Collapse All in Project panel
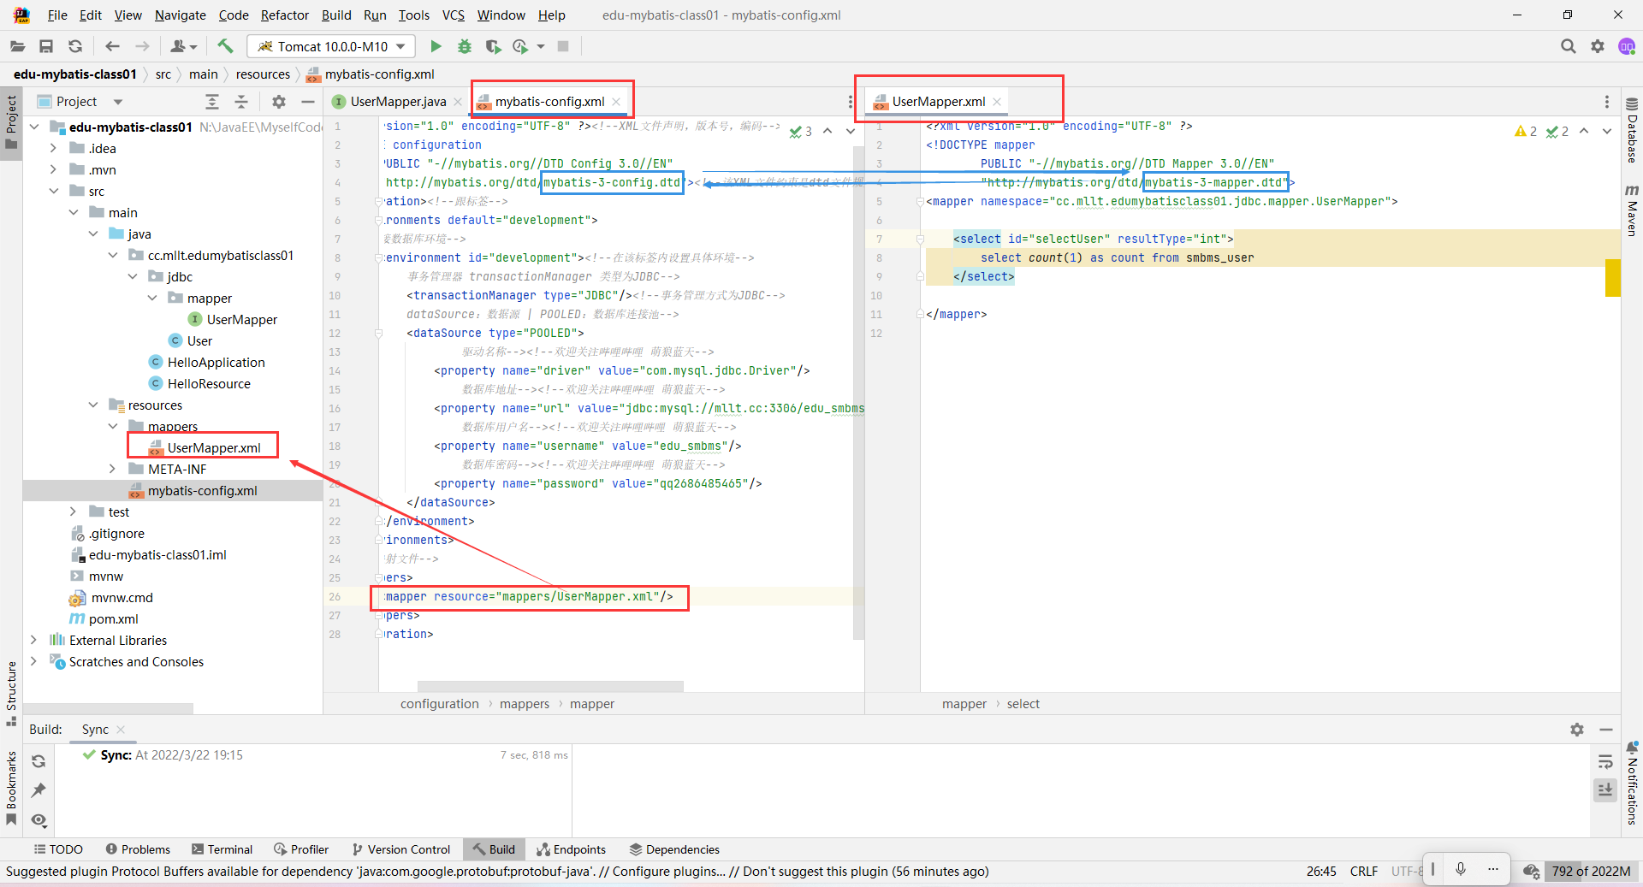Viewport: 1643px width, 887px height. pyautogui.click(x=241, y=102)
